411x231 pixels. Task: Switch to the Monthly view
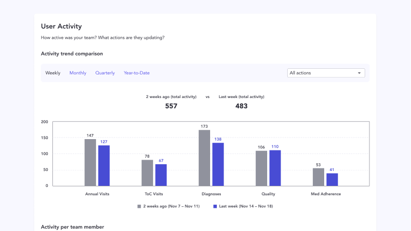[78, 73]
